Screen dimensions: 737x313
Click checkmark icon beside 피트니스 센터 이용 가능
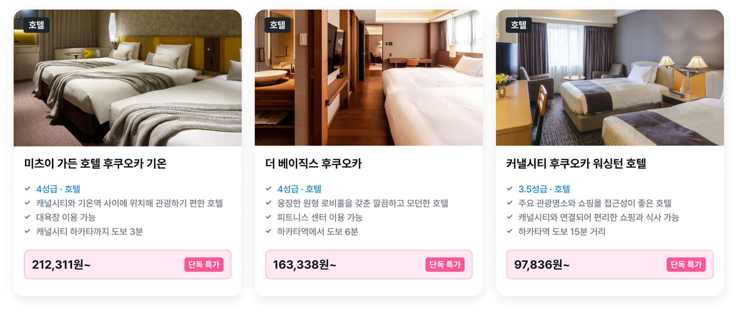[x=268, y=217]
